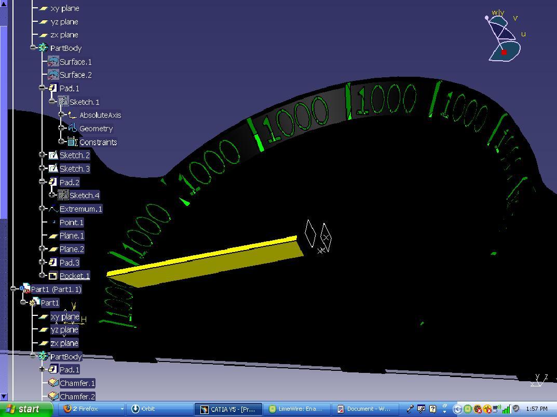This screenshot has width=557, height=417.
Task: Expand the Sketch.3 node
Action: pyautogui.click(x=42, y=168)
